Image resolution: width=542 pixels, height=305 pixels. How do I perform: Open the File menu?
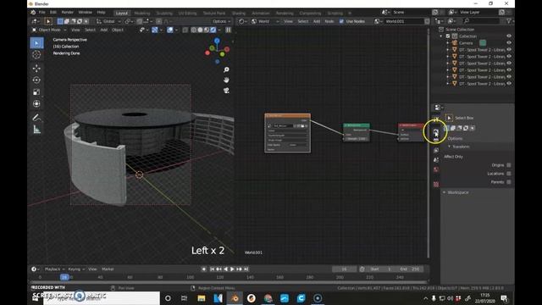tap(41, 13)
